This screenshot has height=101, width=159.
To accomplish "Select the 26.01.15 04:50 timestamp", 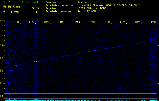I will pos(11,12).
